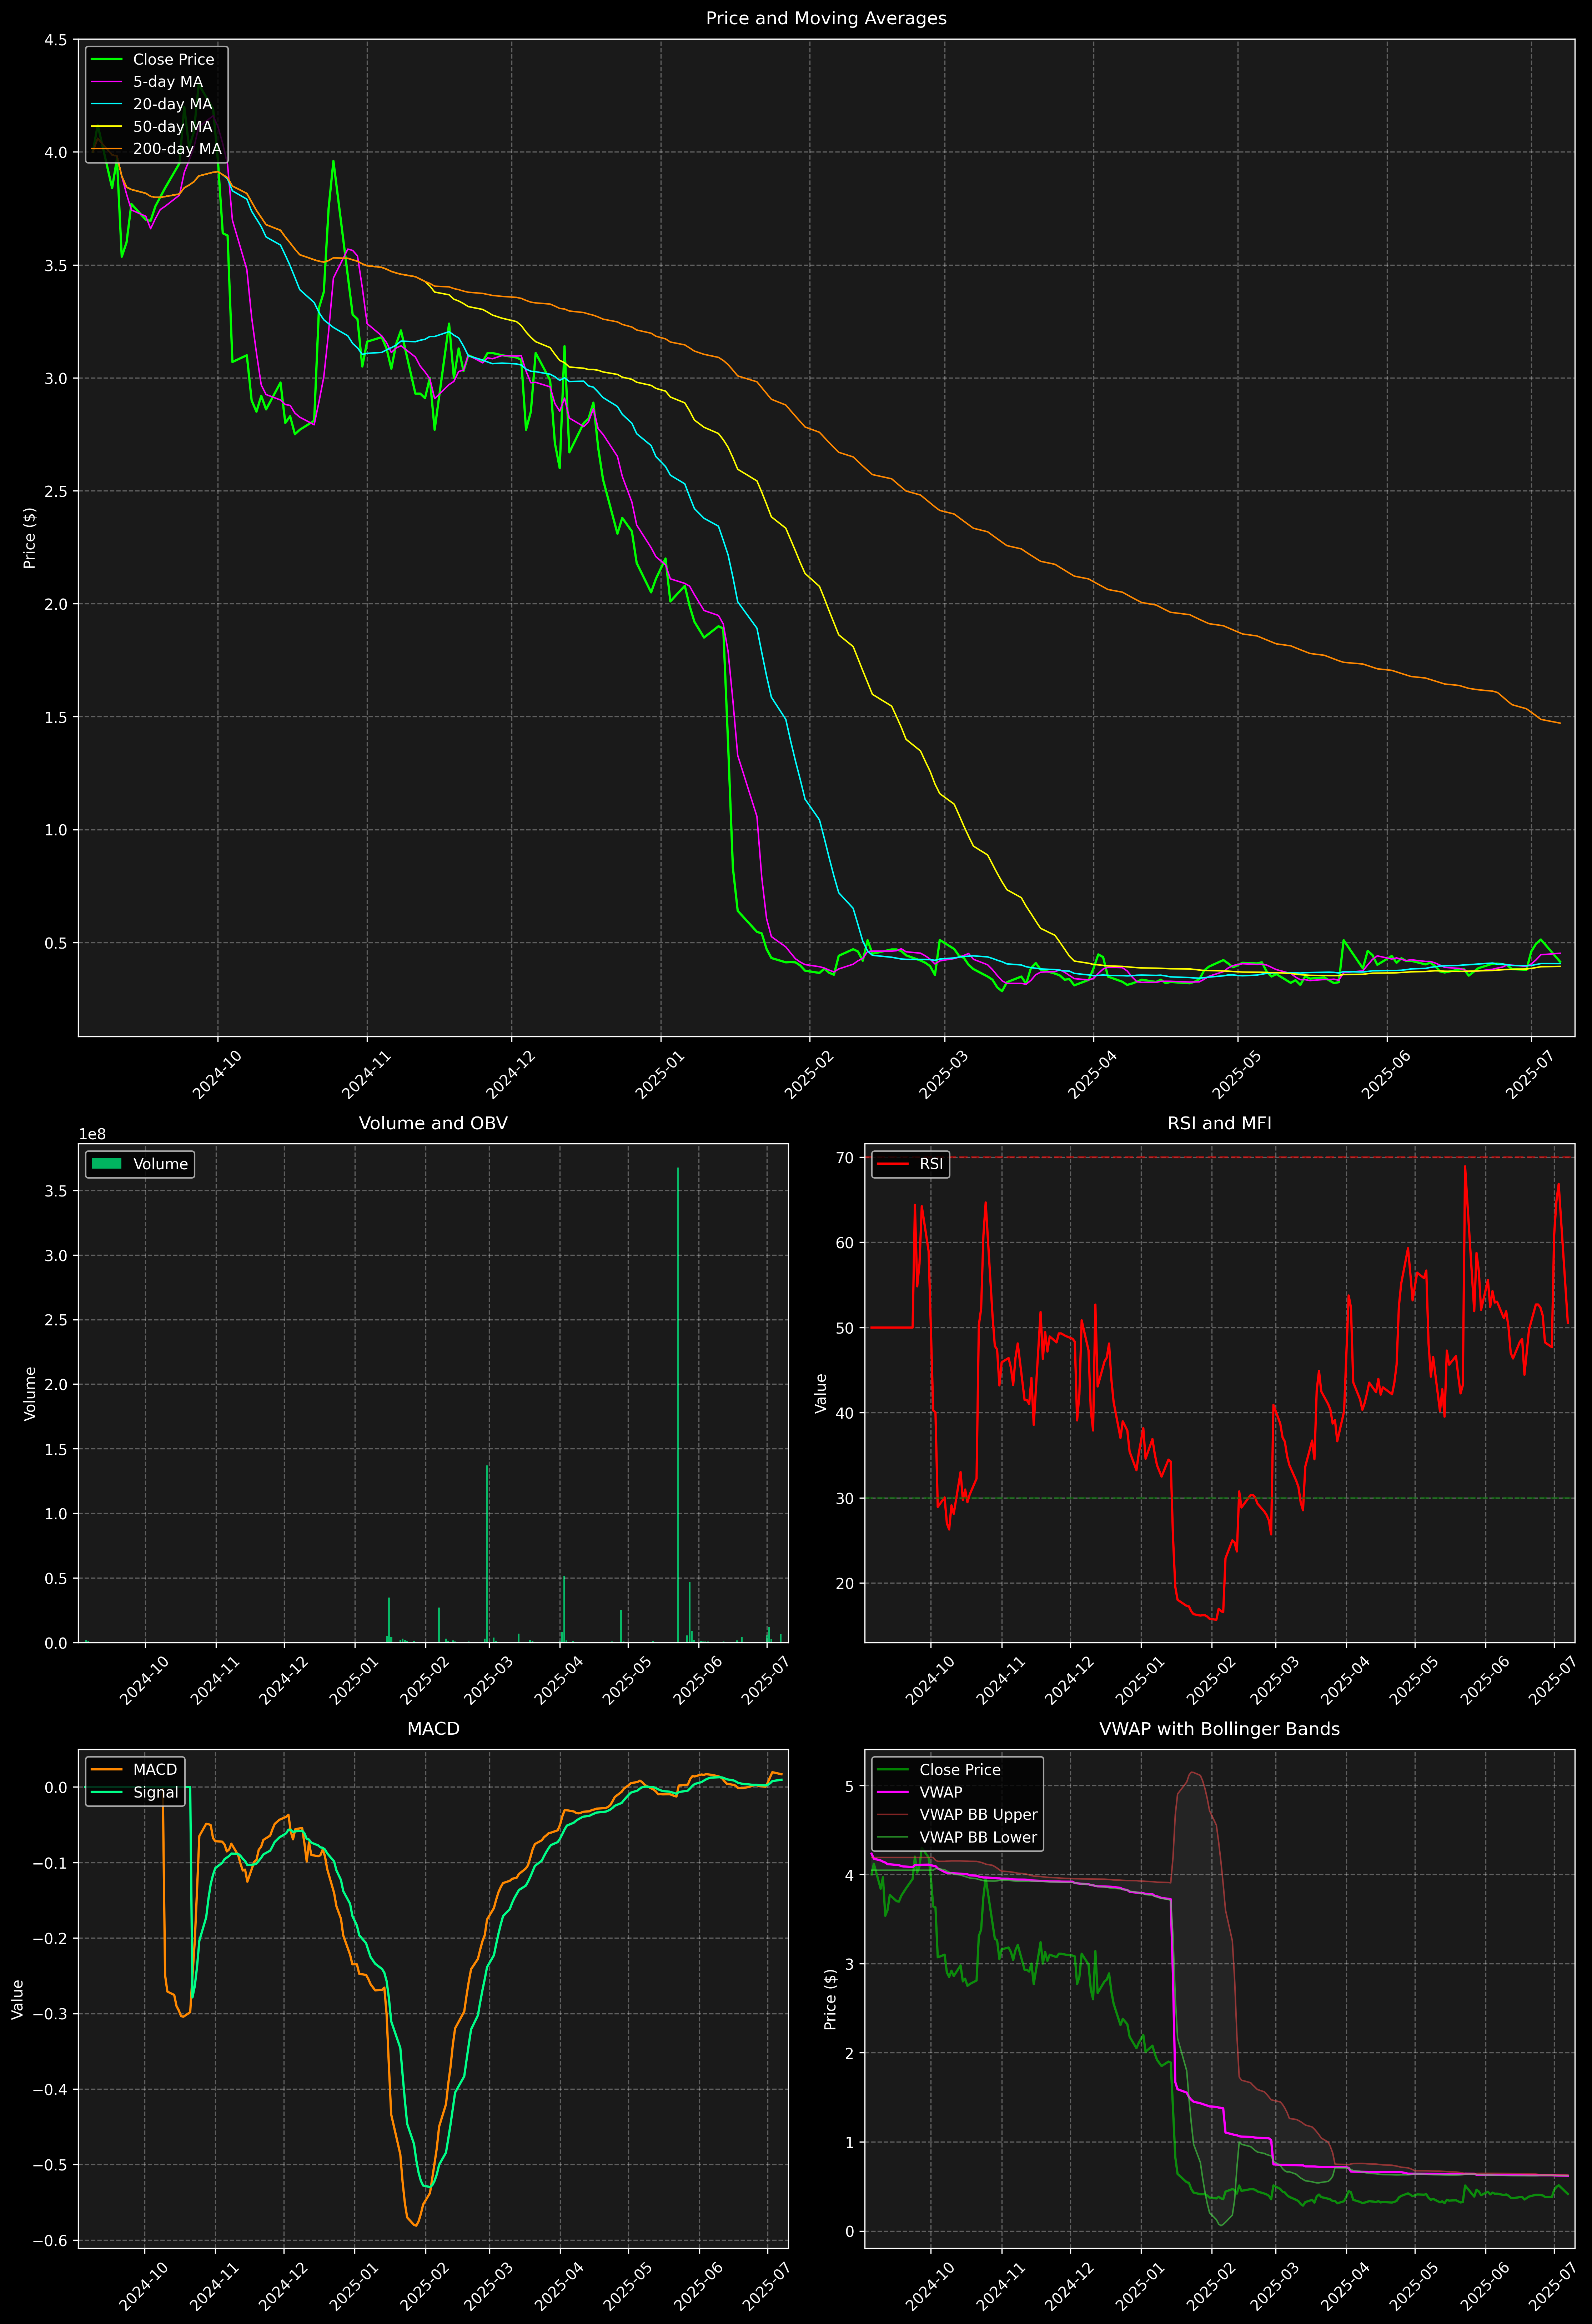Click the 2024-10 date tick under the top chart

point(217,1075)
